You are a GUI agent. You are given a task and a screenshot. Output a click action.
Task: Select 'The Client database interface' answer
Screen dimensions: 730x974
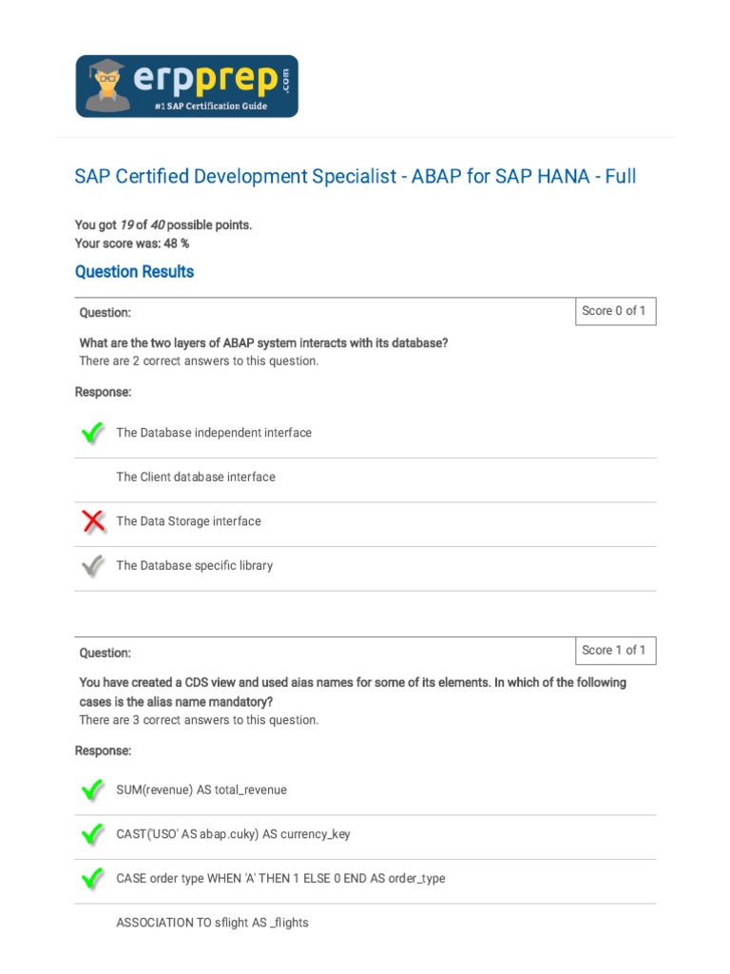pos(196,477)
